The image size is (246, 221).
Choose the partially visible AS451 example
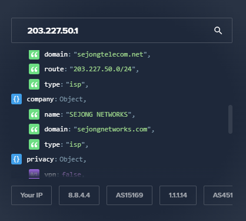coord(218,195)
